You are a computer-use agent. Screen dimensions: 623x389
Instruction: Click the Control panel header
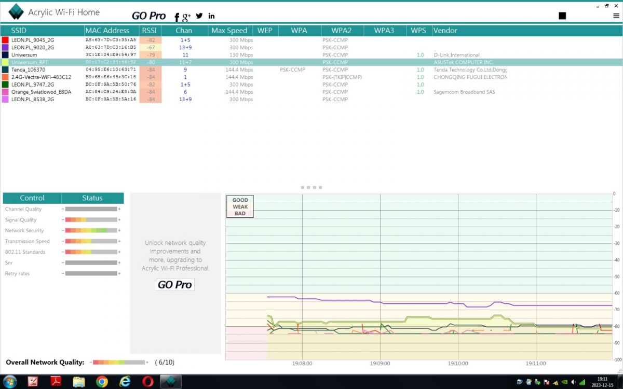[x=32, y=198]
